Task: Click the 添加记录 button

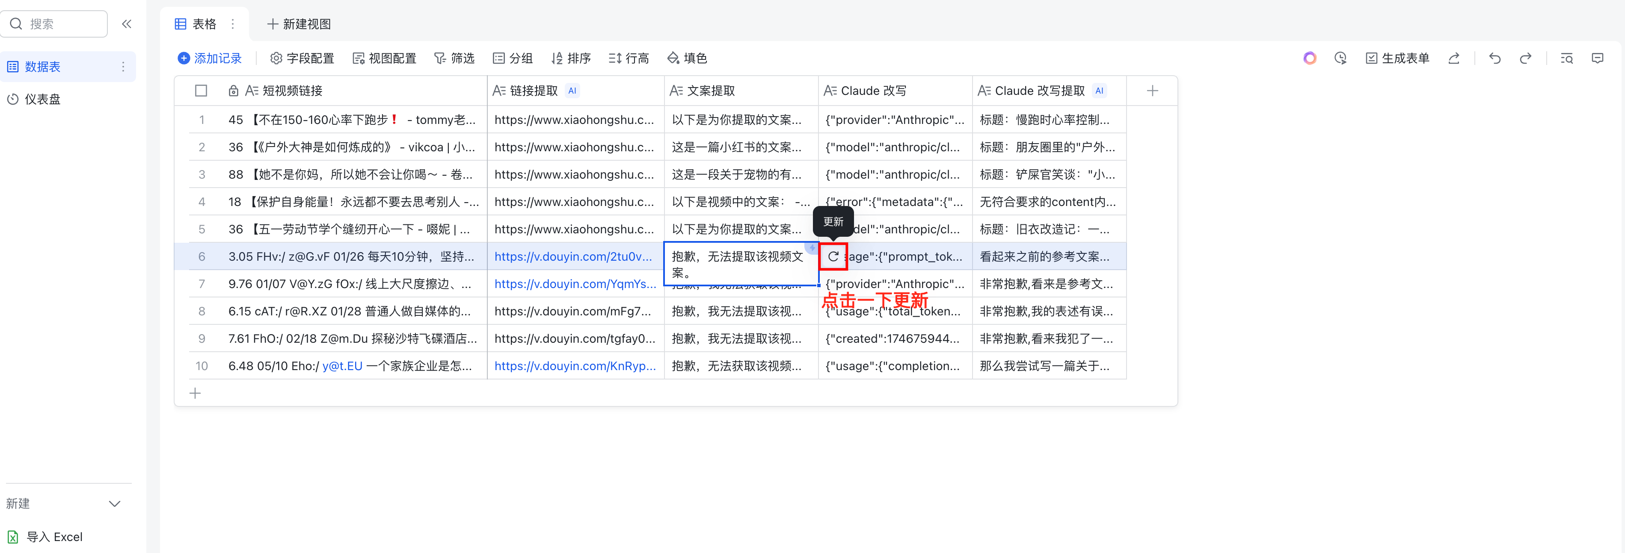Action: [x=210, y=59]
